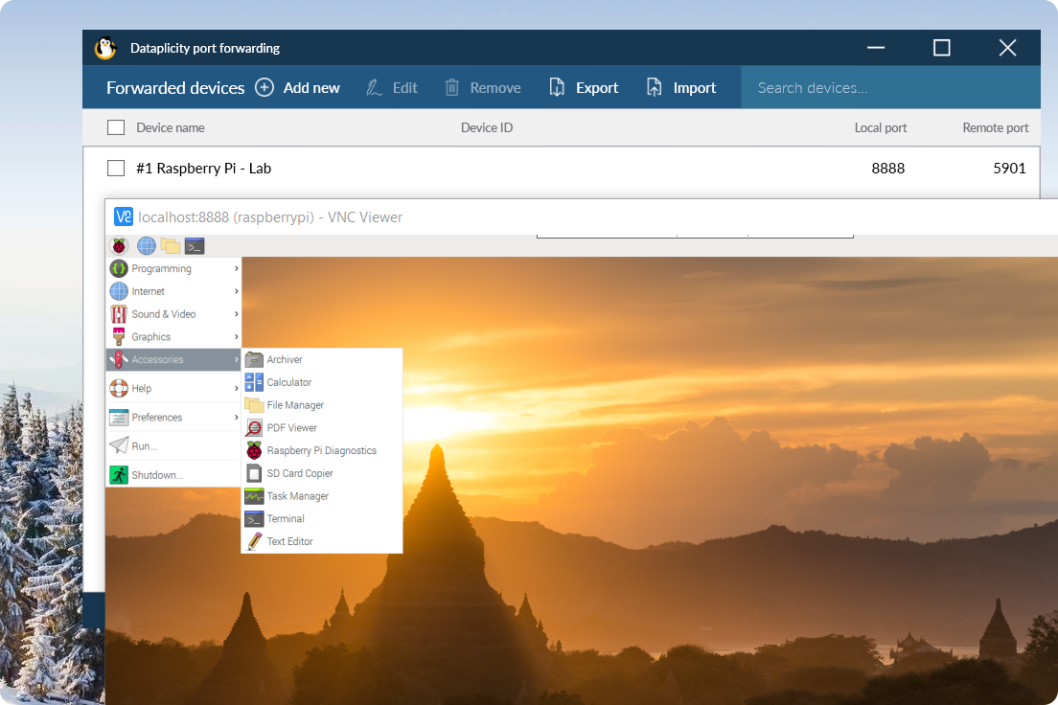The height and width of the screenshot is (705, 1058).
Task: Expand the Accessories submenu arrow
Action: click(x=236, y=359)
